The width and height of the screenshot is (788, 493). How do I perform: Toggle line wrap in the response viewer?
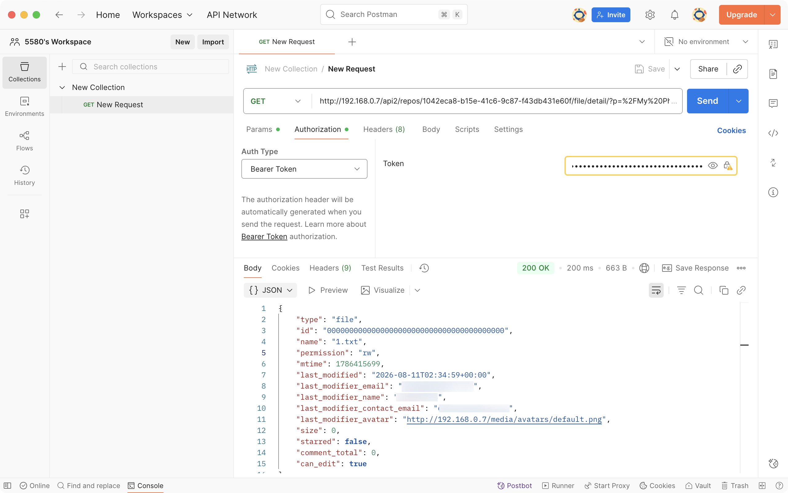click(x=656, y=290)
